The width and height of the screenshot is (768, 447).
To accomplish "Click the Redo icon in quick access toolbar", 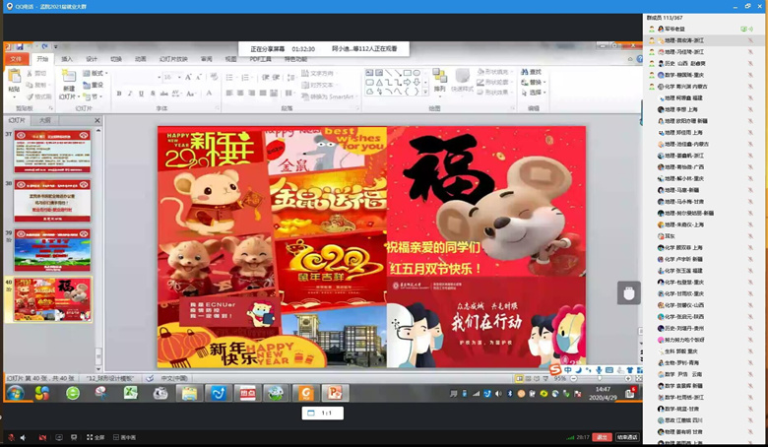I will pos(44,46).
